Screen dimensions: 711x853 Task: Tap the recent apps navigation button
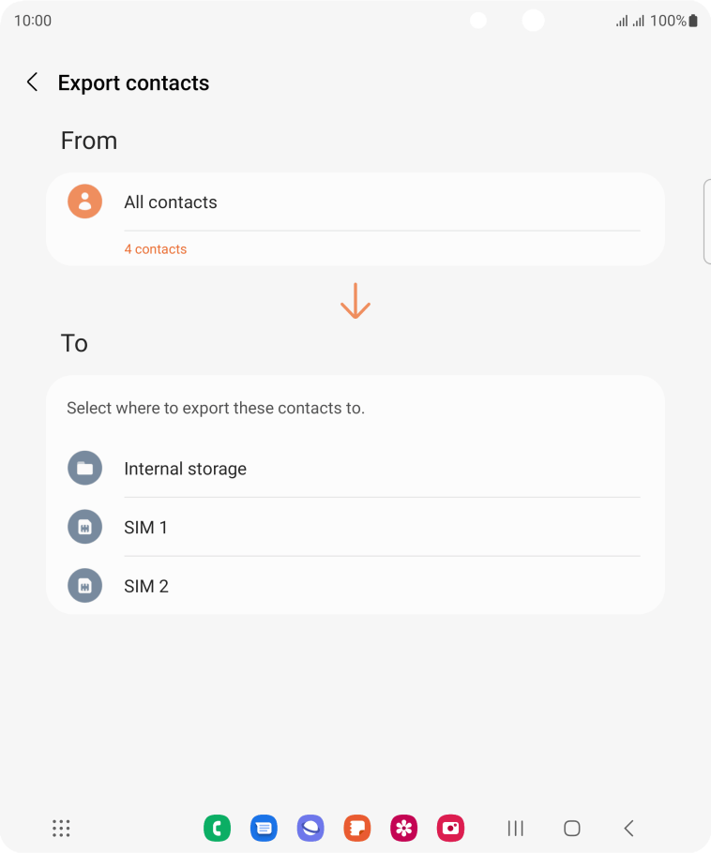[515, 828]
